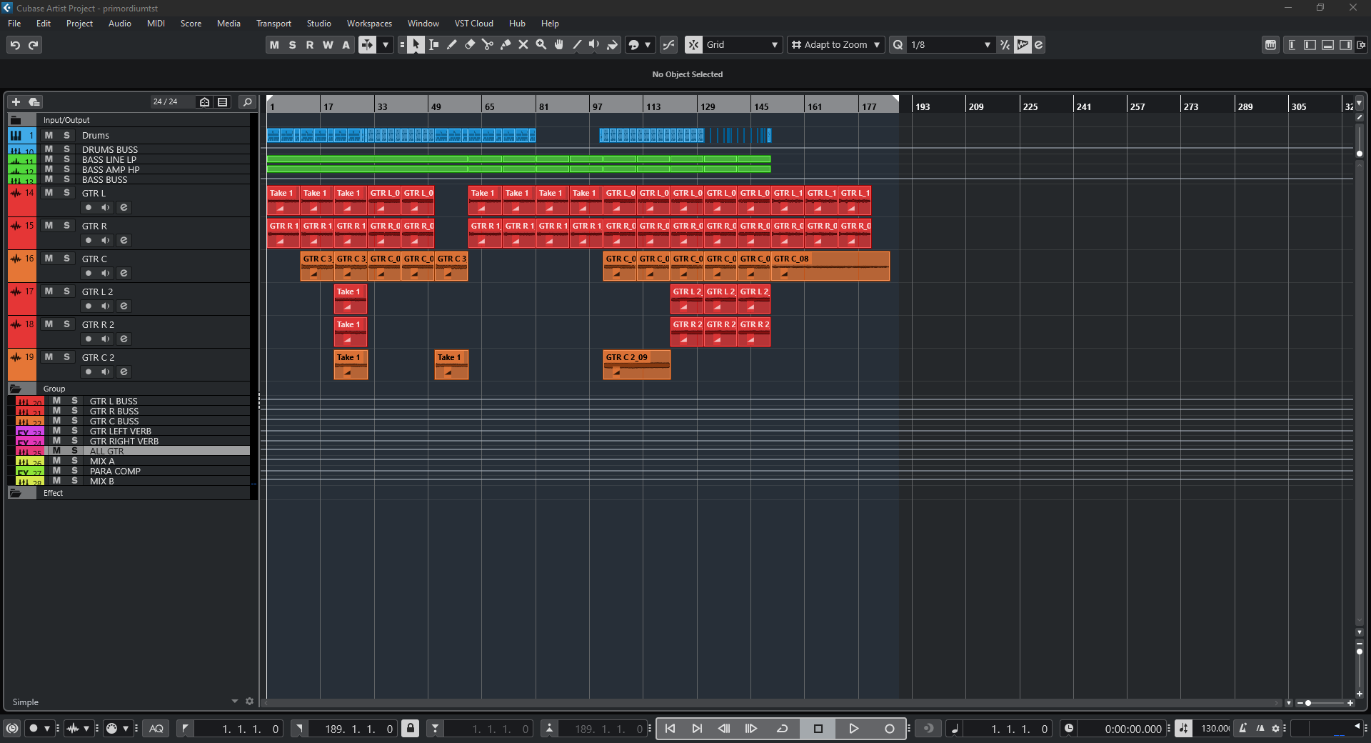Viewport: 1371px width, 743px height.
Task: Open the Snap Type Grid dropdown
Action: click(742, 45)
